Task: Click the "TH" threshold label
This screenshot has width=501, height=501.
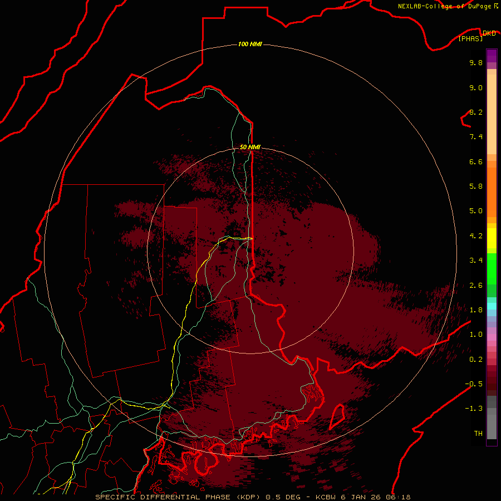Action: (478, 434)
